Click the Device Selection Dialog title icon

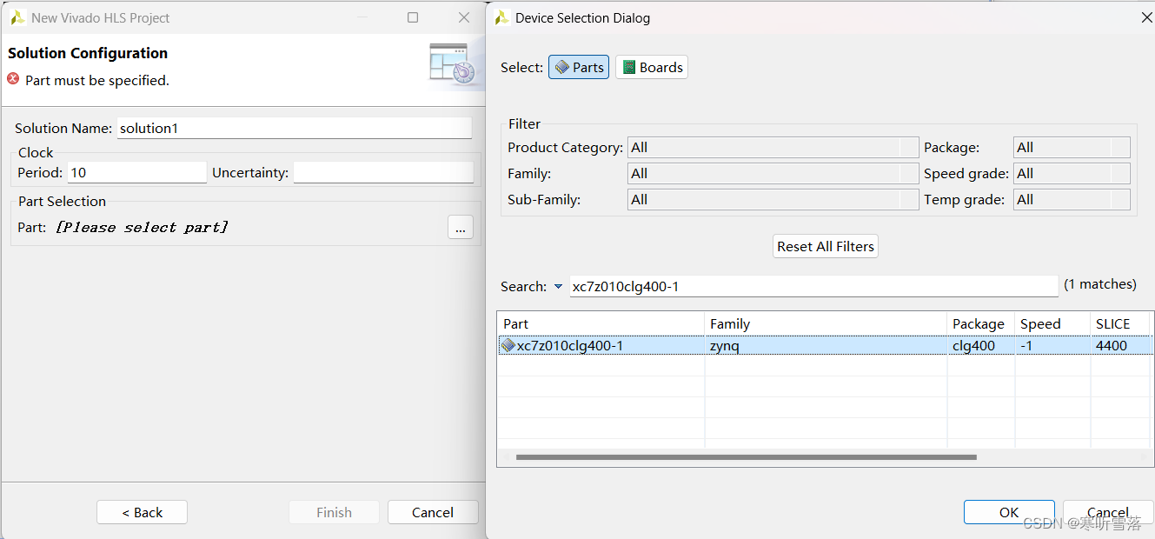[502, 17]
